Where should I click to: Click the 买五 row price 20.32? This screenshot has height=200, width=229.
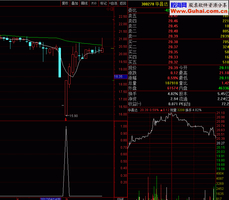point(173,62)
